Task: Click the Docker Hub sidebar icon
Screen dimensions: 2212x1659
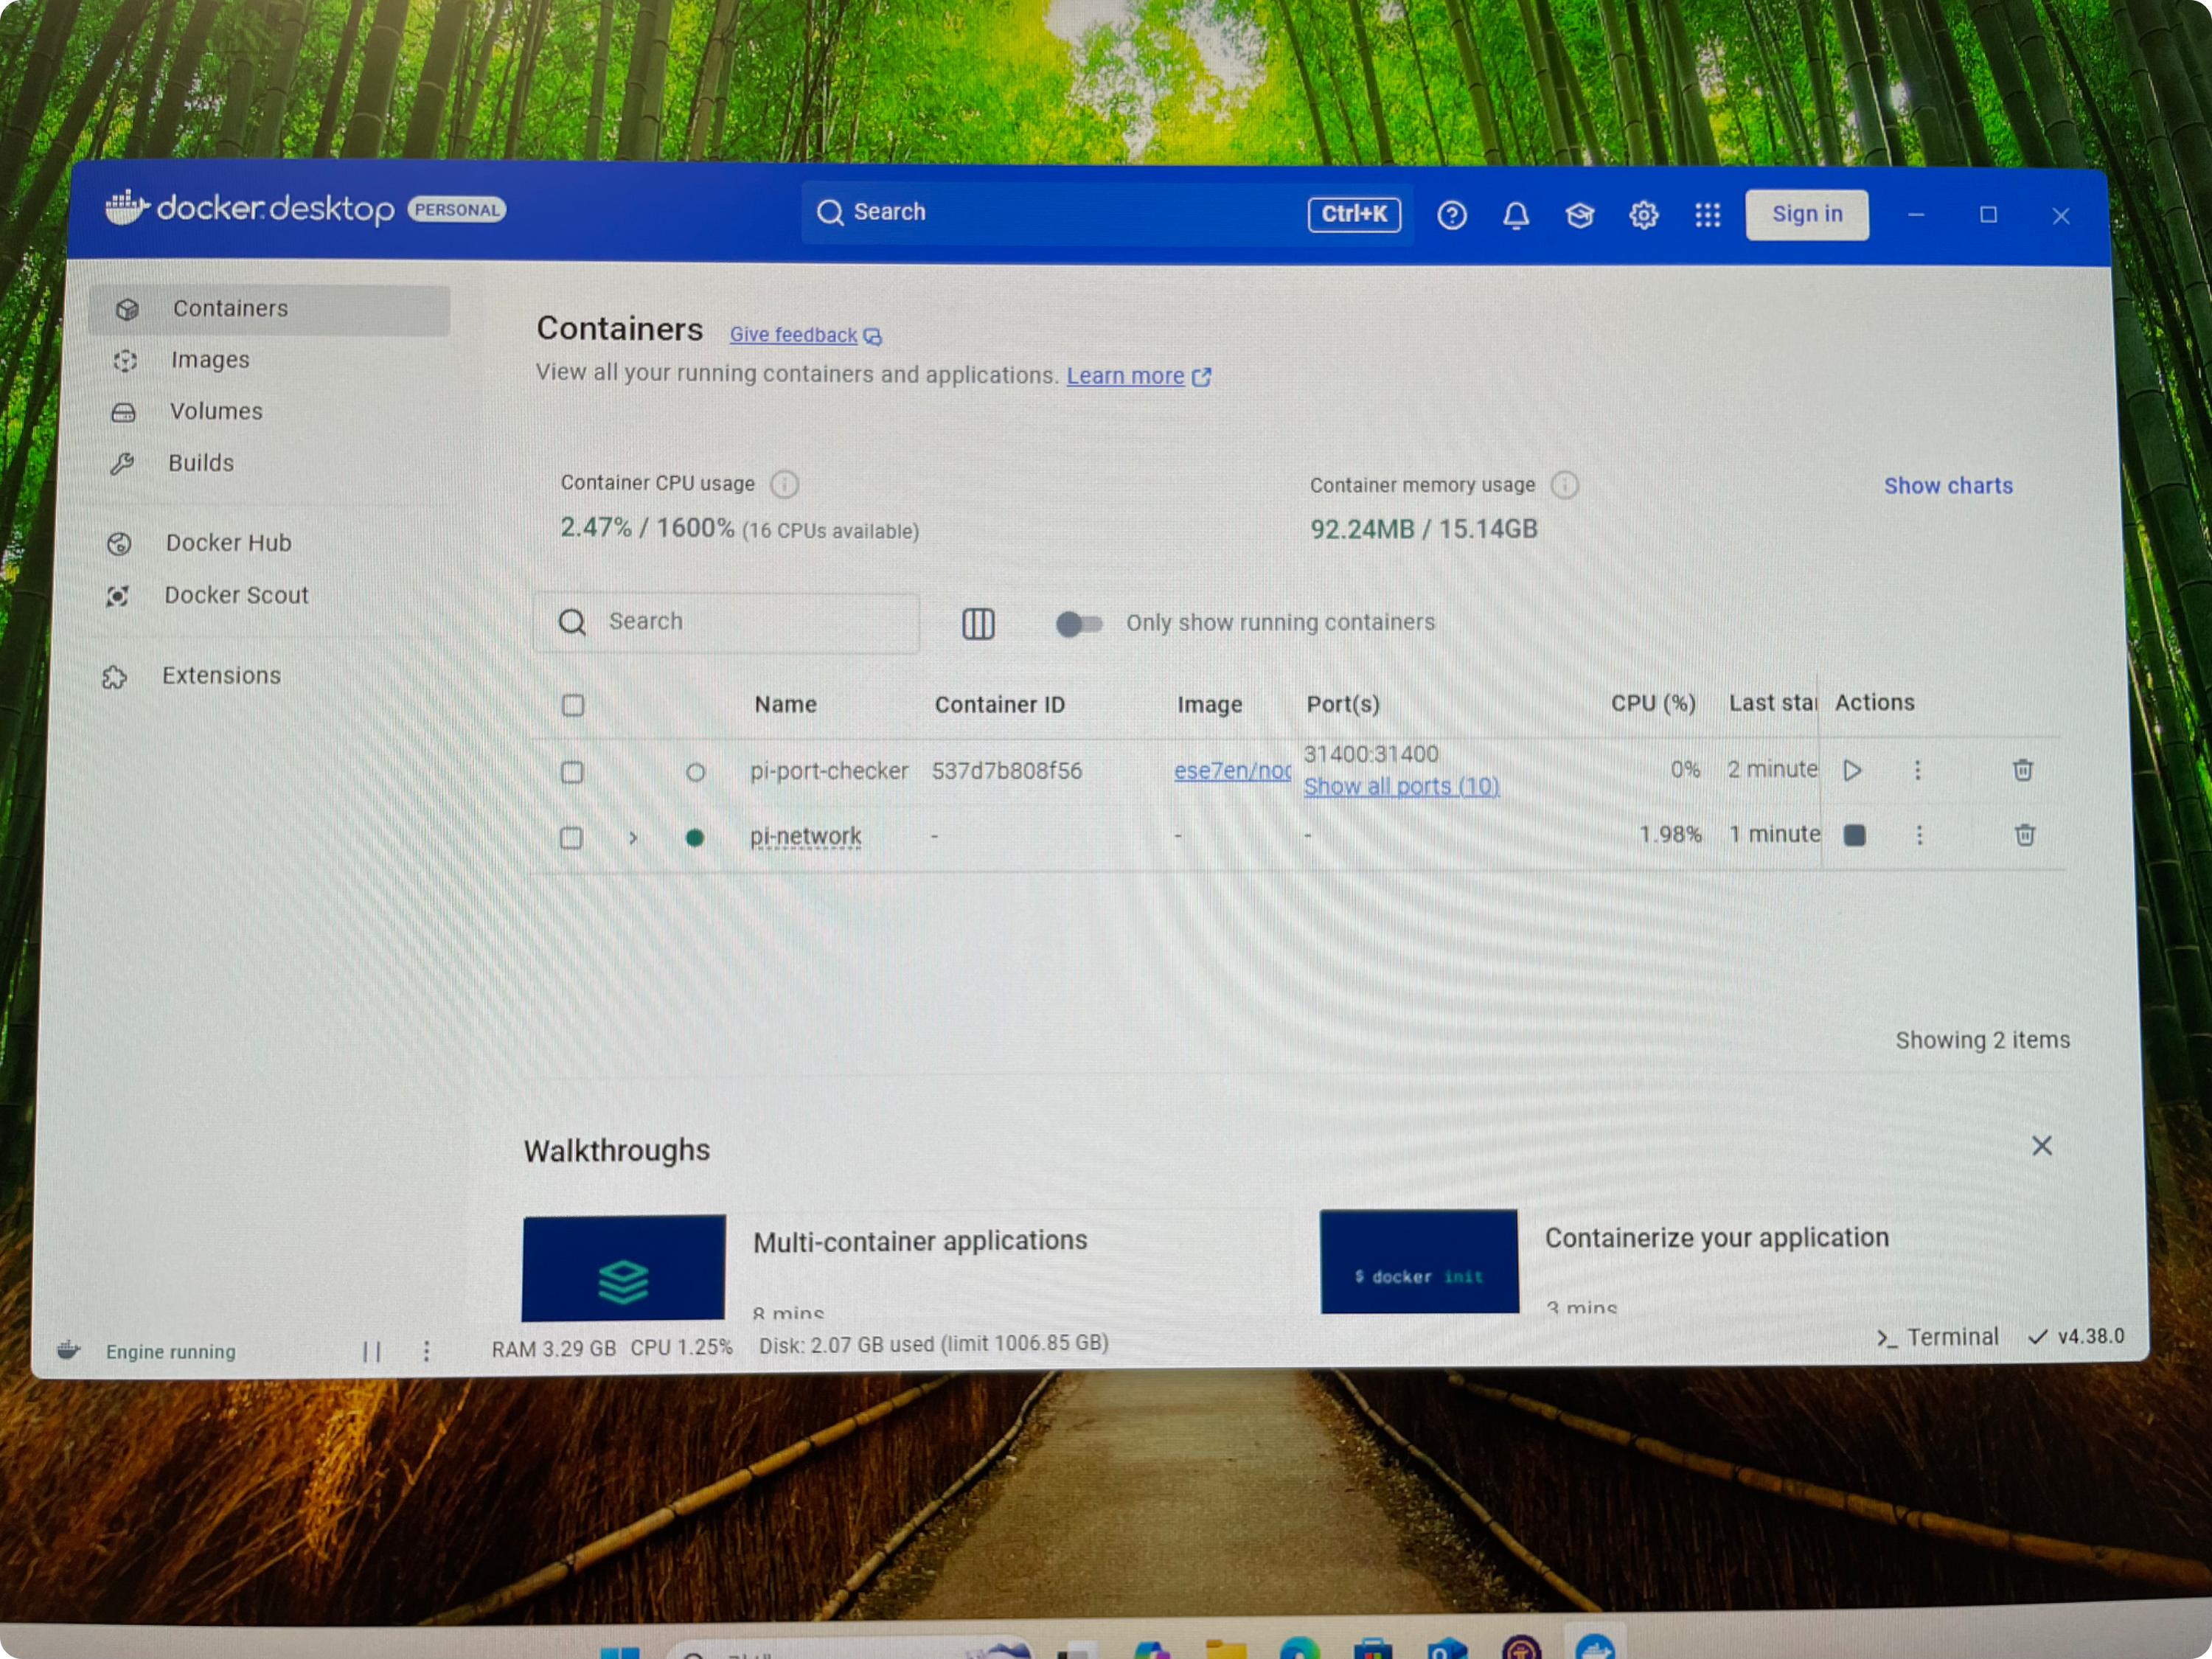Action: pyautogui.click(x=119, y=543)
